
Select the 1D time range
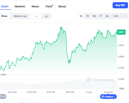(81, 16)
